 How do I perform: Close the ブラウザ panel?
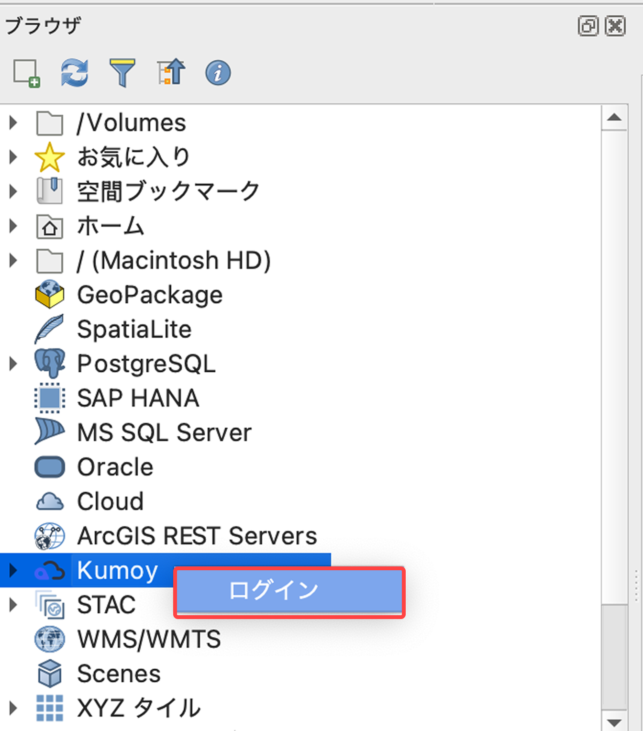616,26
